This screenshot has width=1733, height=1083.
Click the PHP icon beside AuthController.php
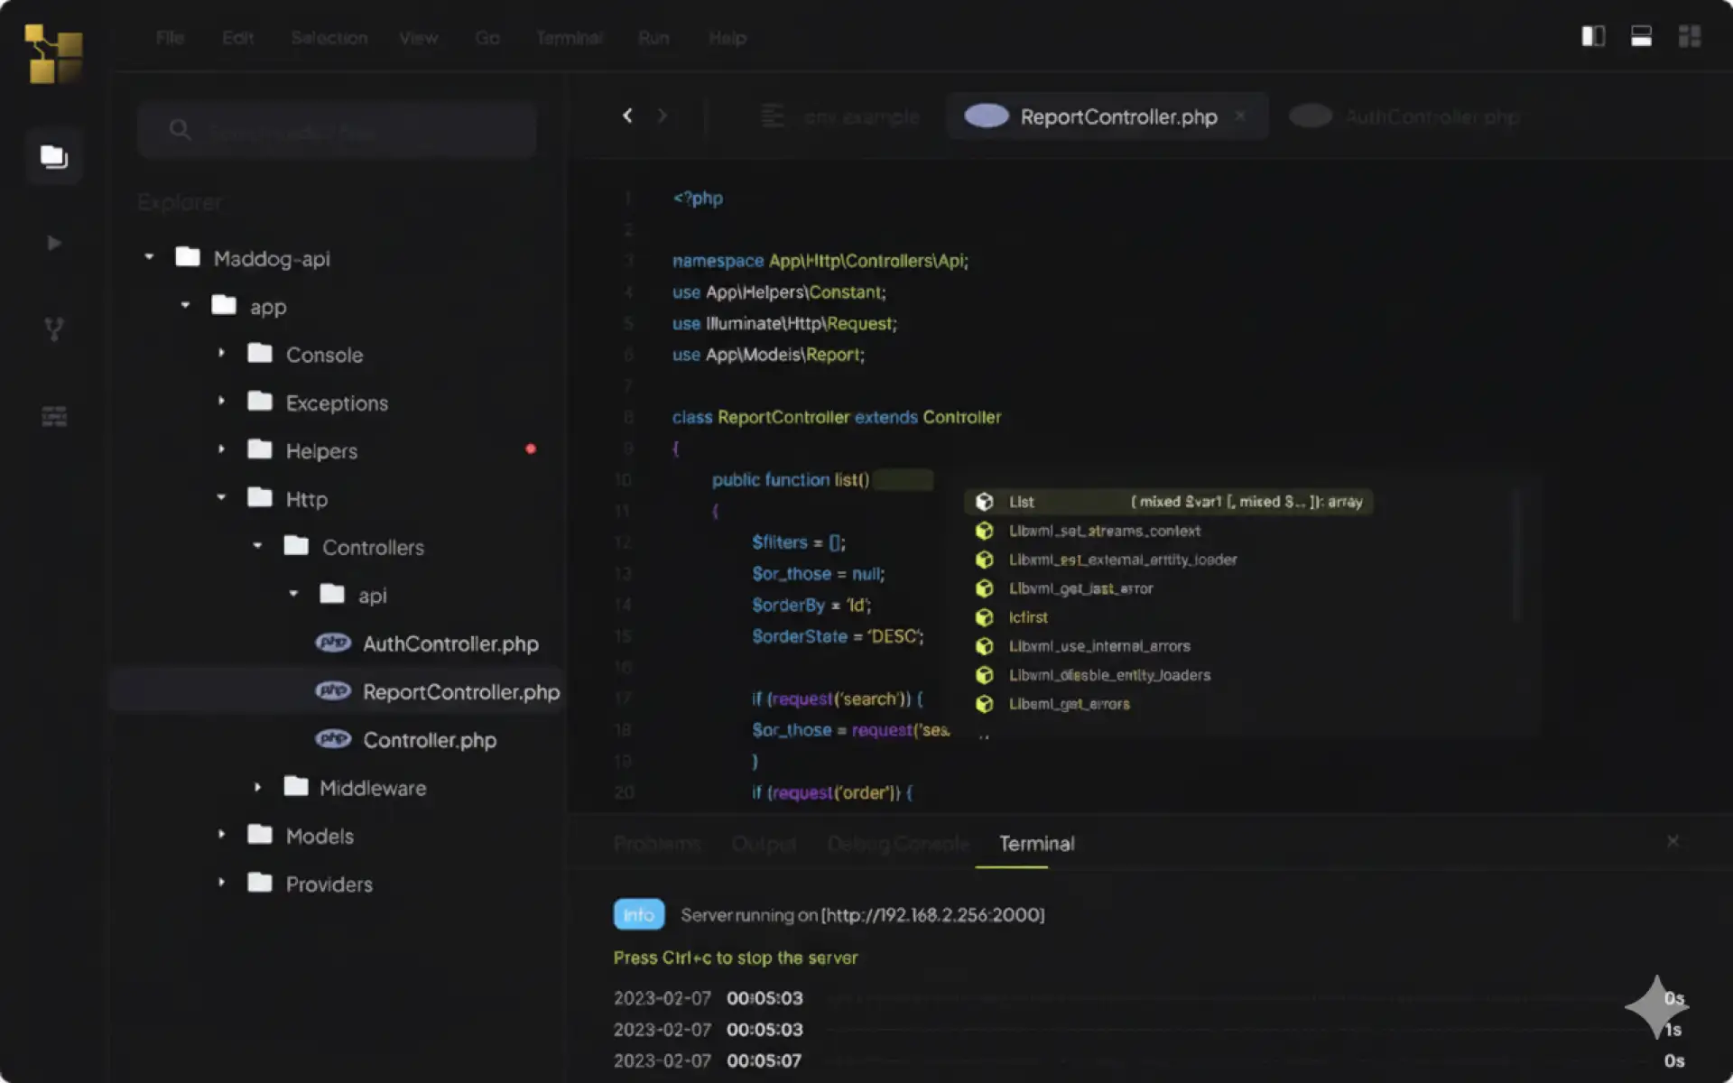pos(333,643)
